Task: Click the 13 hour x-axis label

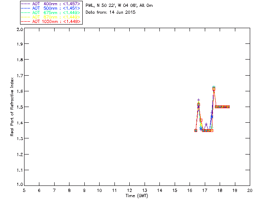Action: pos(145,190)
